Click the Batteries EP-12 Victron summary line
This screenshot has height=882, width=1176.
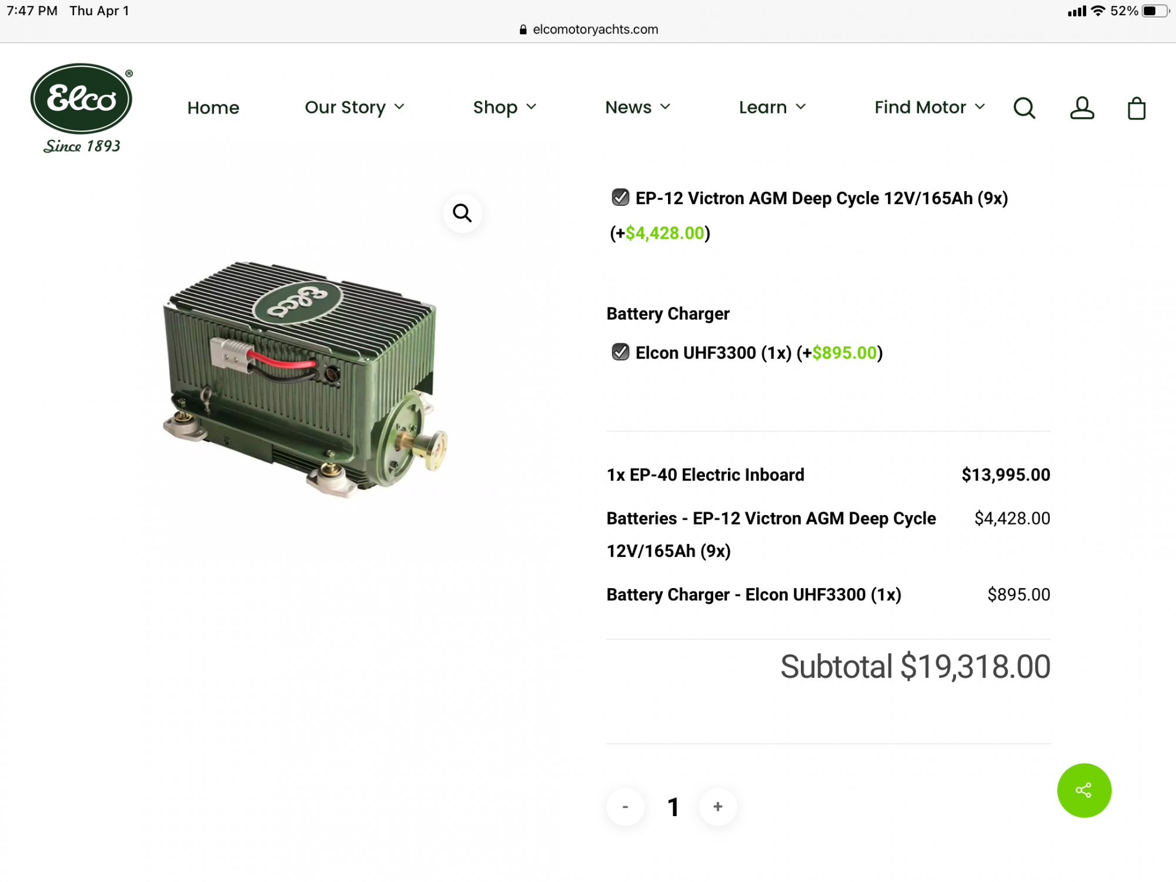point(771,534)
